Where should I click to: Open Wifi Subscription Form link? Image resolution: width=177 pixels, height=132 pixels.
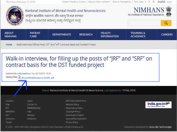tap(76, 101)
